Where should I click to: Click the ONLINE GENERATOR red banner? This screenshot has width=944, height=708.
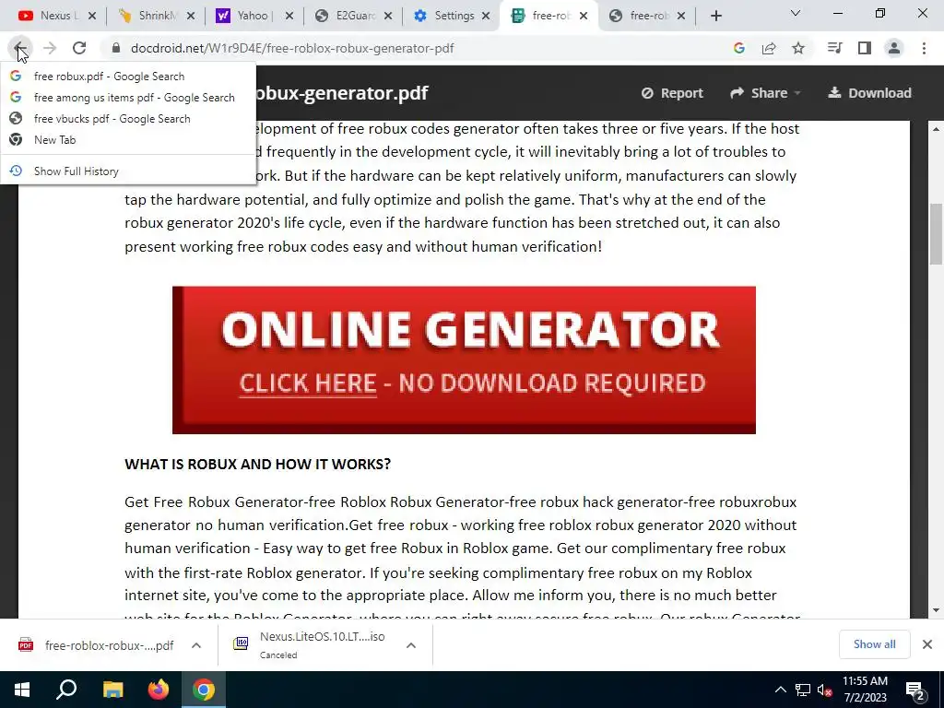464,360
